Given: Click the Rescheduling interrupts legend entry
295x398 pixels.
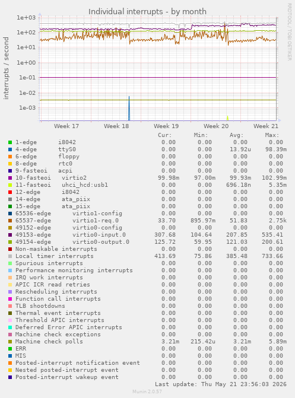Looking at the screenshot, I should click(x=56, y=292).
